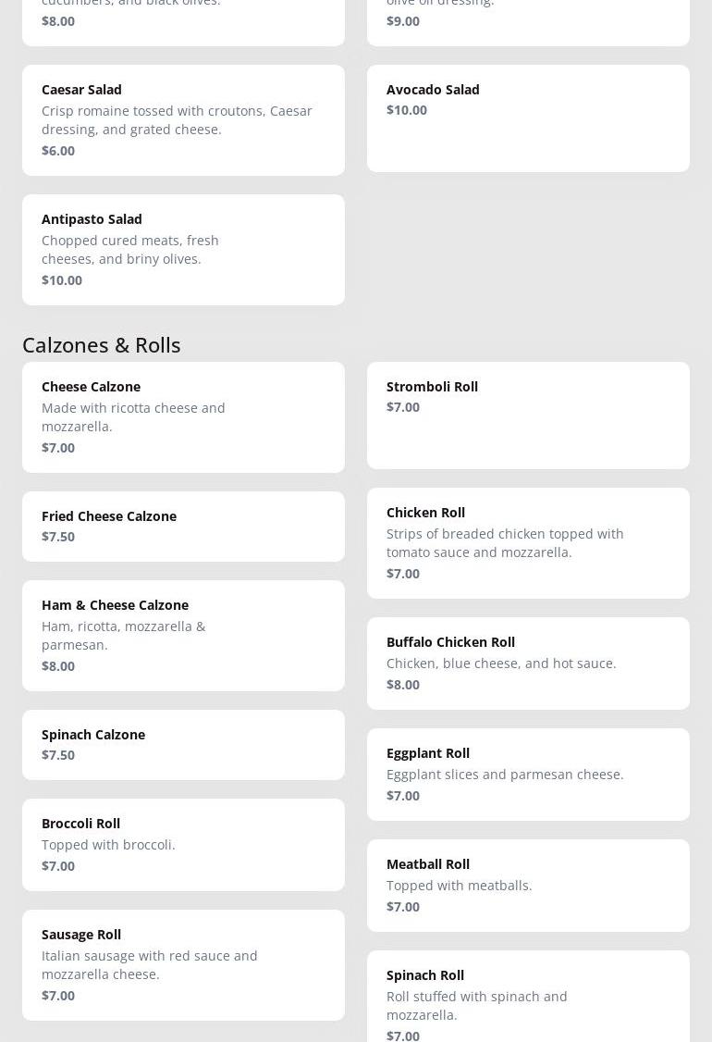Open the Stromboli Roll card
Screen dimensions: 712x1042
pyautogui.click(x=528, y=415)
